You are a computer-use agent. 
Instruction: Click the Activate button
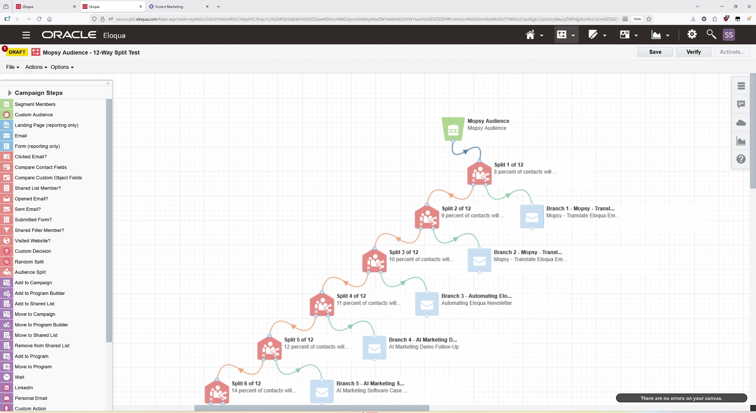click(732, 52)
